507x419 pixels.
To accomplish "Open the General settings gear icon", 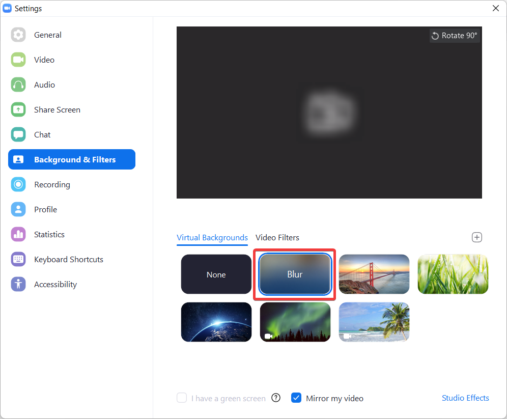I will coord(18,35).
